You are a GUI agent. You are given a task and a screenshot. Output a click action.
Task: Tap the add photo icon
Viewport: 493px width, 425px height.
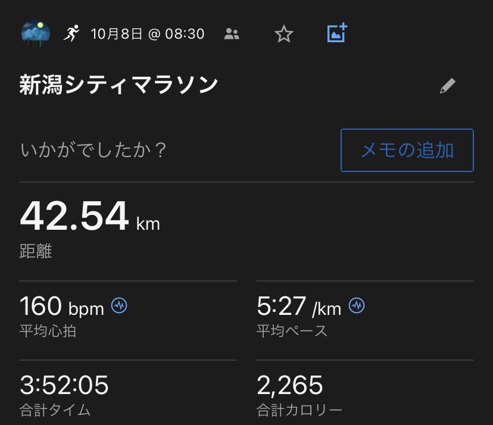(337, 33)
